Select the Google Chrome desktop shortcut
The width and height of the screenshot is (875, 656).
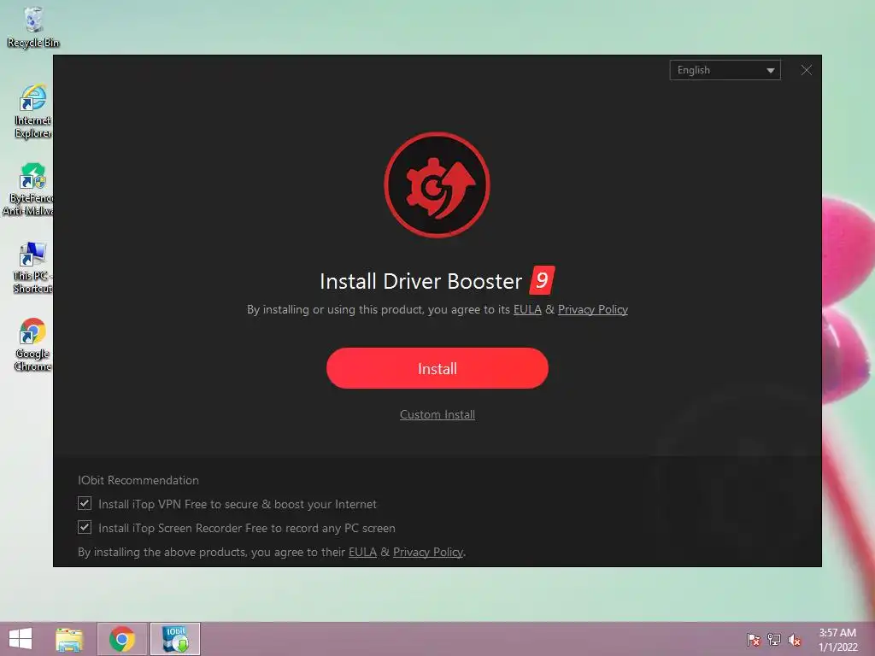point(32,345)
